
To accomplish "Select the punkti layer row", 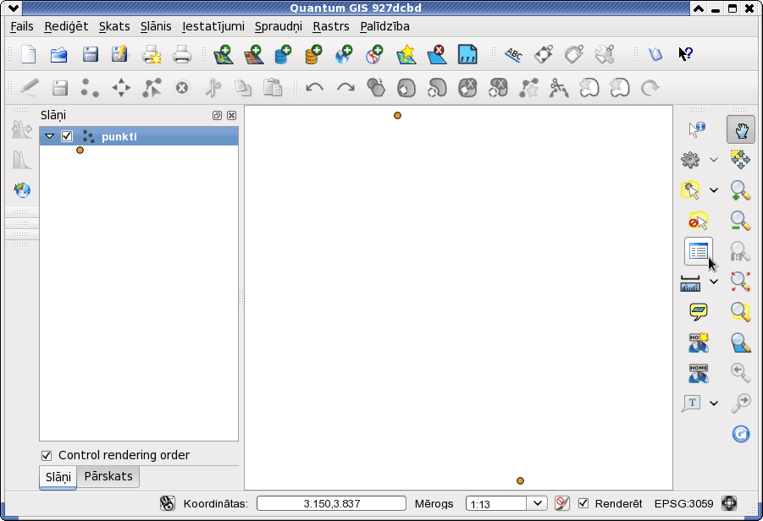I will tap(139, 136).
